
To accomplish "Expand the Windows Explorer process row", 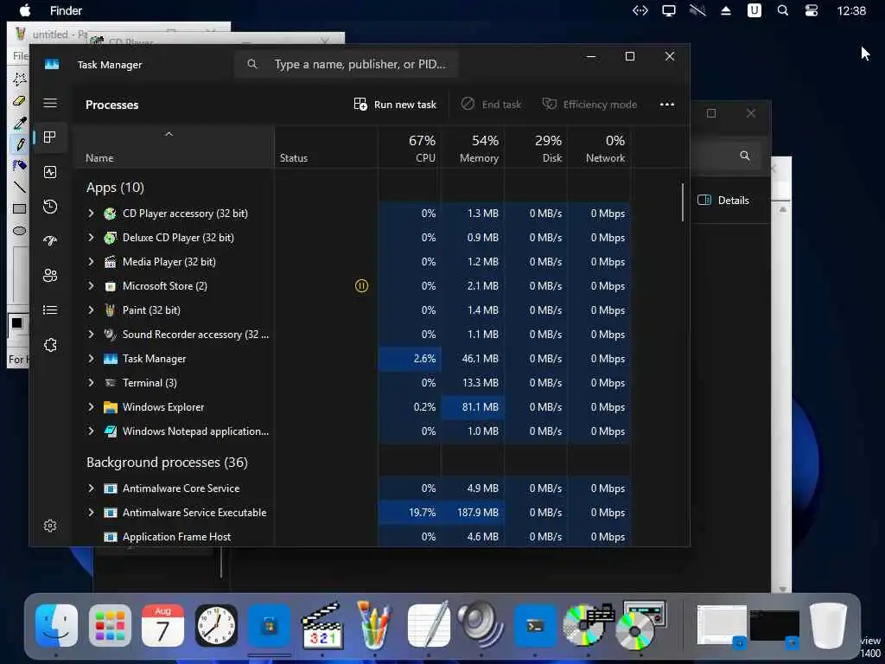I will tap(91, 407).
